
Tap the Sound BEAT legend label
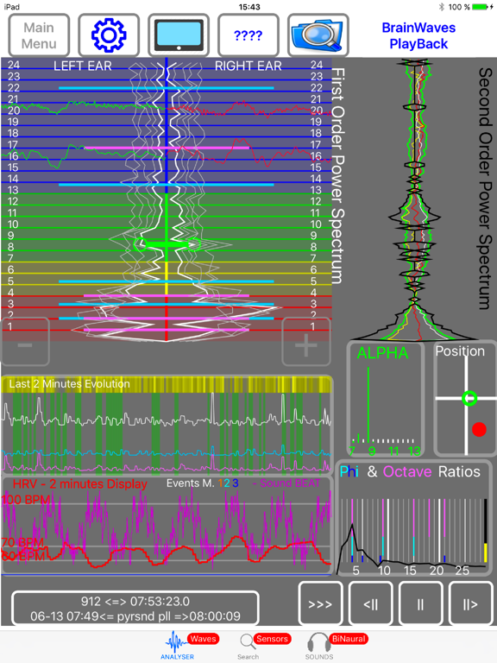coord(286,483)
